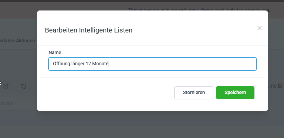Viewport: 284px width, 138px height.
Task: Click the word Öffnung in Name field
Action: pyautogui.click(x=58, y=64)
